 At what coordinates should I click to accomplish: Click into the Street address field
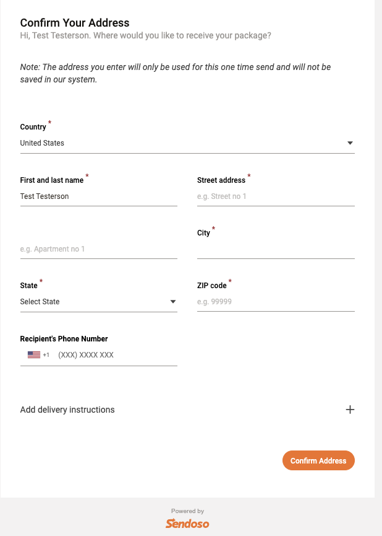pyautogui.click(x=276, y=196)
